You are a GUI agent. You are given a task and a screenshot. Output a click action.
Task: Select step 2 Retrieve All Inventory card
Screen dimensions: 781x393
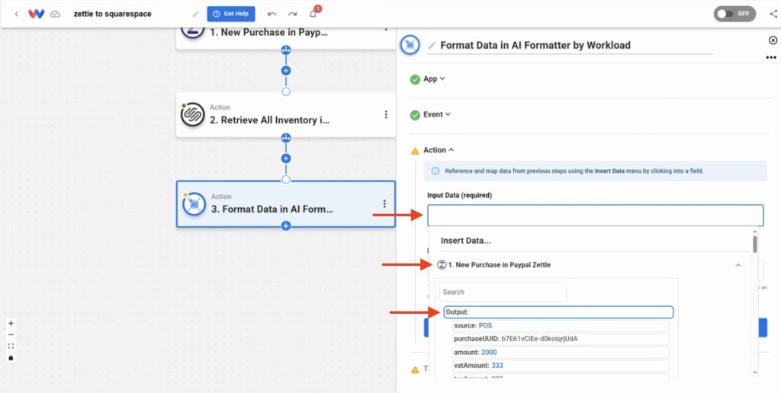point(285,115)
